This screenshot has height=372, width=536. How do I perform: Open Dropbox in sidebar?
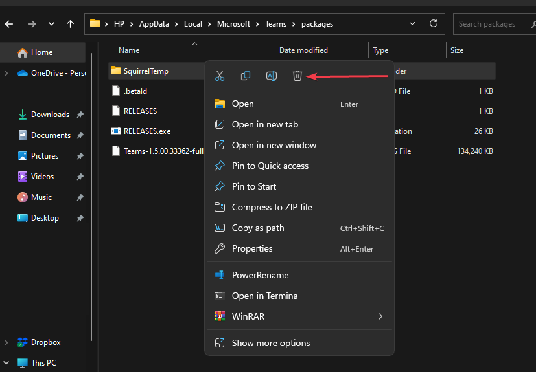45,342
